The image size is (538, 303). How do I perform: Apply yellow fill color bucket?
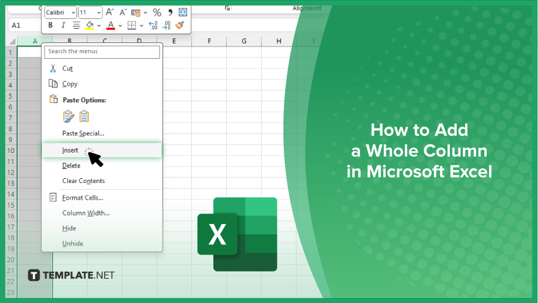point(89,26)
